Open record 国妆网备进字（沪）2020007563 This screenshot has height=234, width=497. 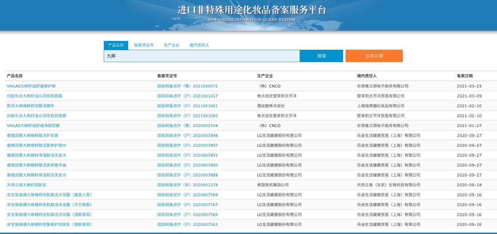pyautogui.click(x=187, y=224)
